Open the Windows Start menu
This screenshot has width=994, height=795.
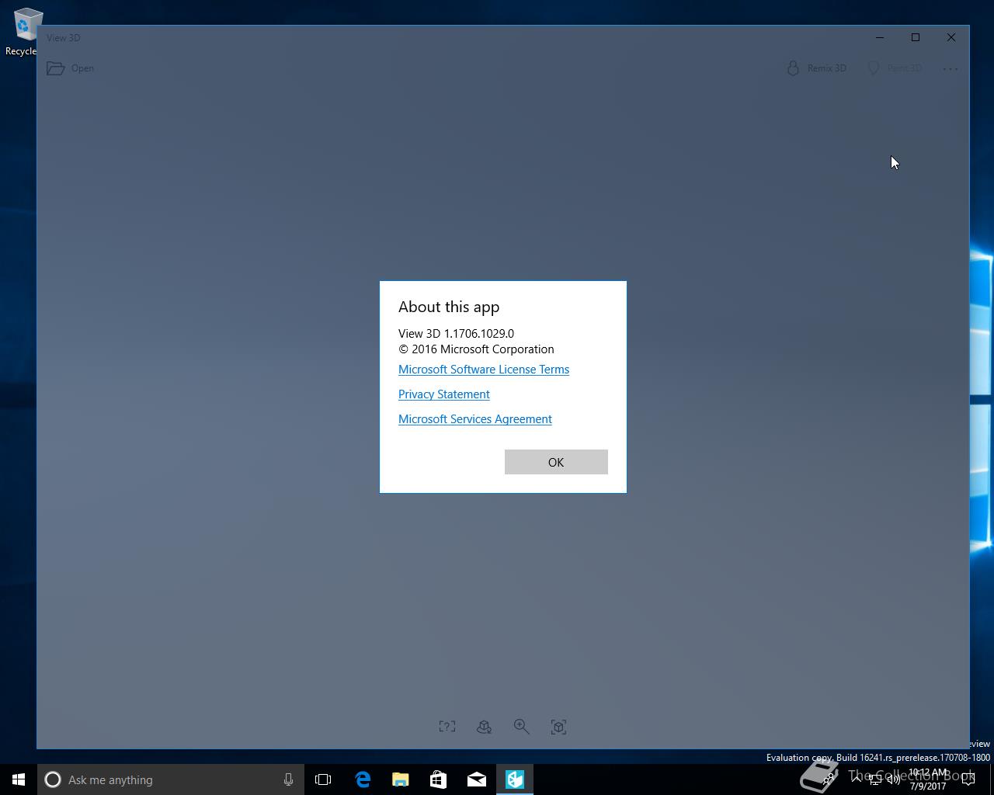pyautogui.click(x=19, y=779)
